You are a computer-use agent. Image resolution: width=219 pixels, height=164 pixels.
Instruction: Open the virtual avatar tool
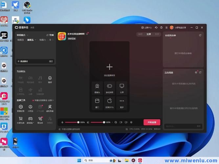point(50,108)
